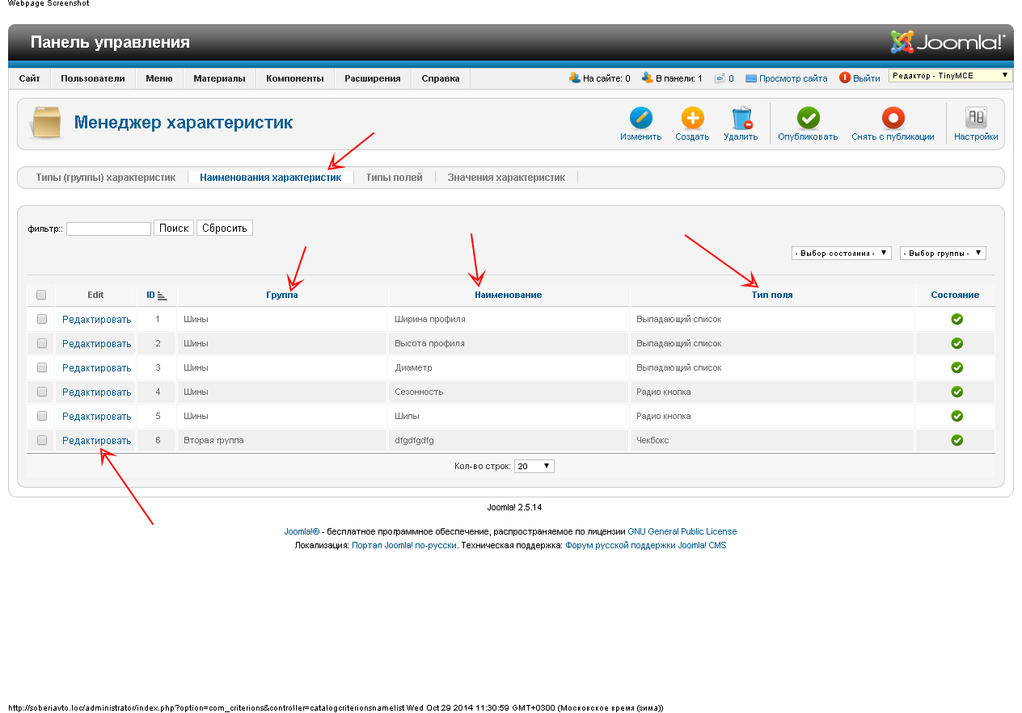This screenshot has width=1022, height=713.
Task: Open the Редактор - TinyMCE dropdown
Action: (x=951, y=75)
